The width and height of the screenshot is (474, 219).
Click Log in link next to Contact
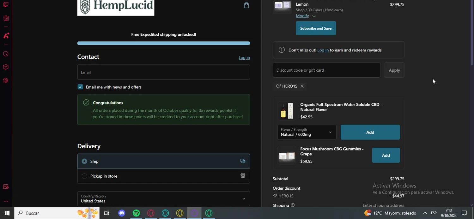point(244,57)
